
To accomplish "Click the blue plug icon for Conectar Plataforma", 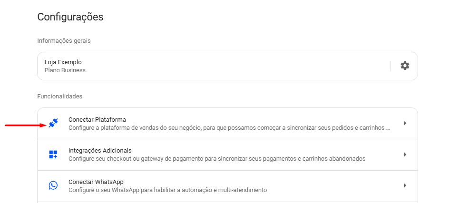I will point(53,123).
